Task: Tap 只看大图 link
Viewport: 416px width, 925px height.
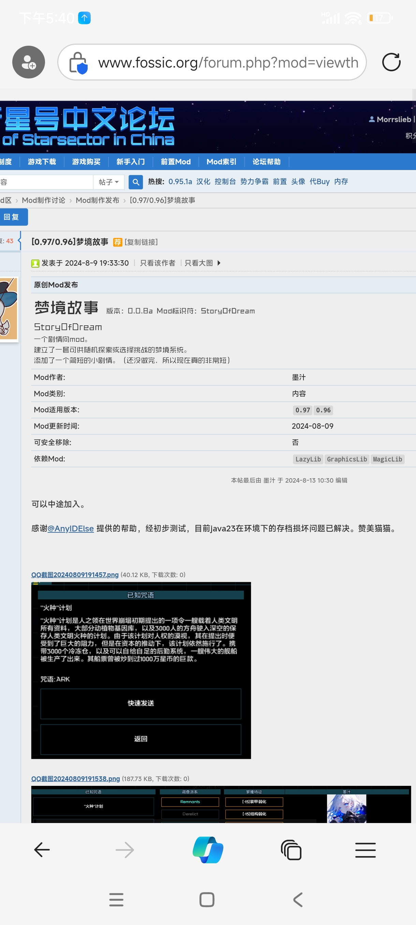Action: coord(198,263)
